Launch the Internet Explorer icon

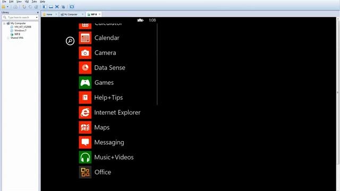(x=85, y=112)
